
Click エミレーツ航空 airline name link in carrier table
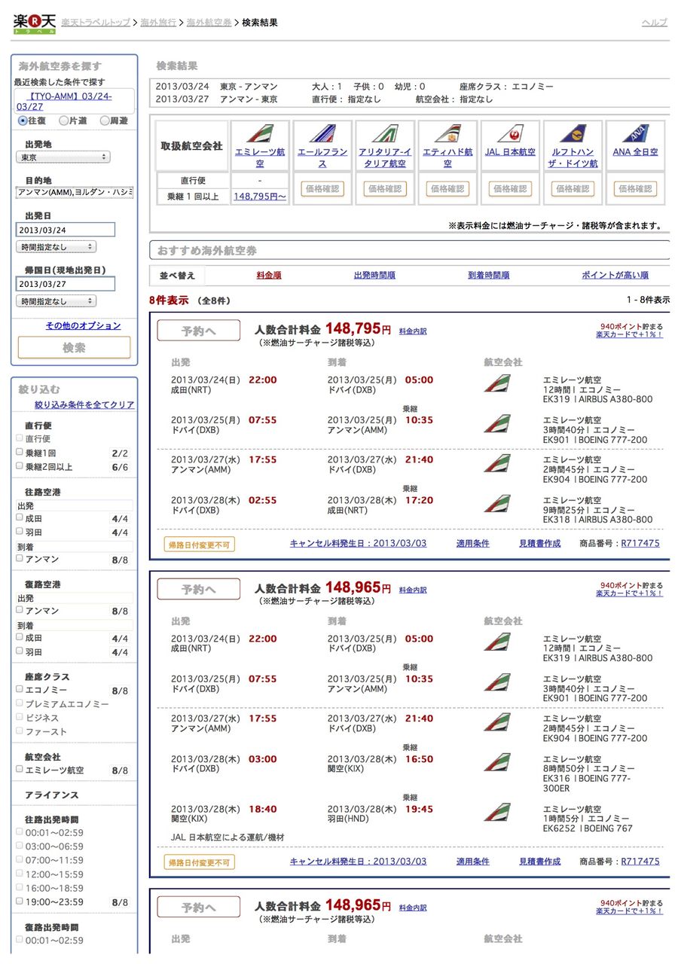pyautogui.click(x=259, y=157)
